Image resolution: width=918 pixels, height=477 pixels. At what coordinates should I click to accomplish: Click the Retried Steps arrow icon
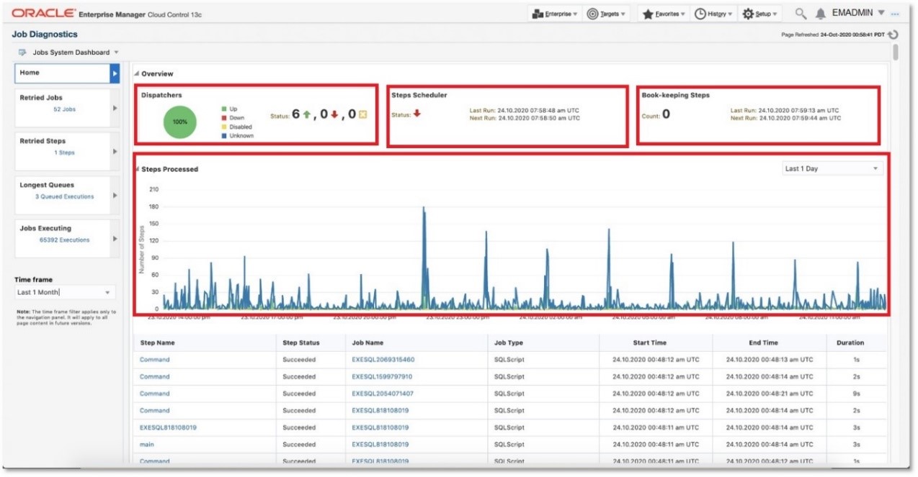115,151
